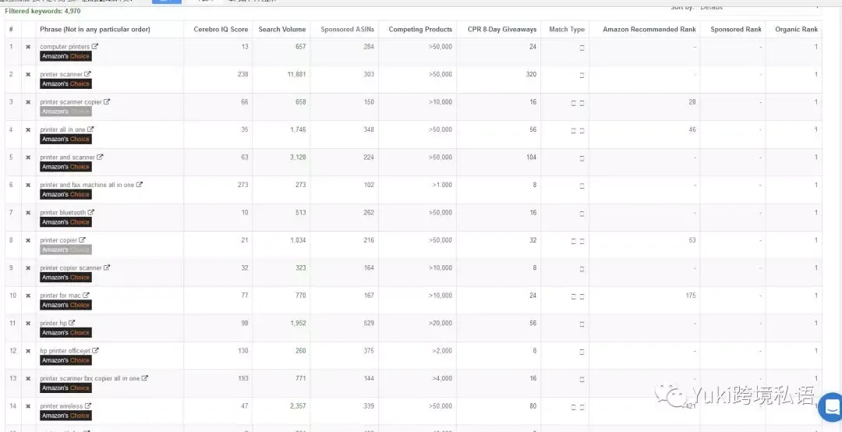Remove the 'printer hp' keyword row

click(28, 324)
